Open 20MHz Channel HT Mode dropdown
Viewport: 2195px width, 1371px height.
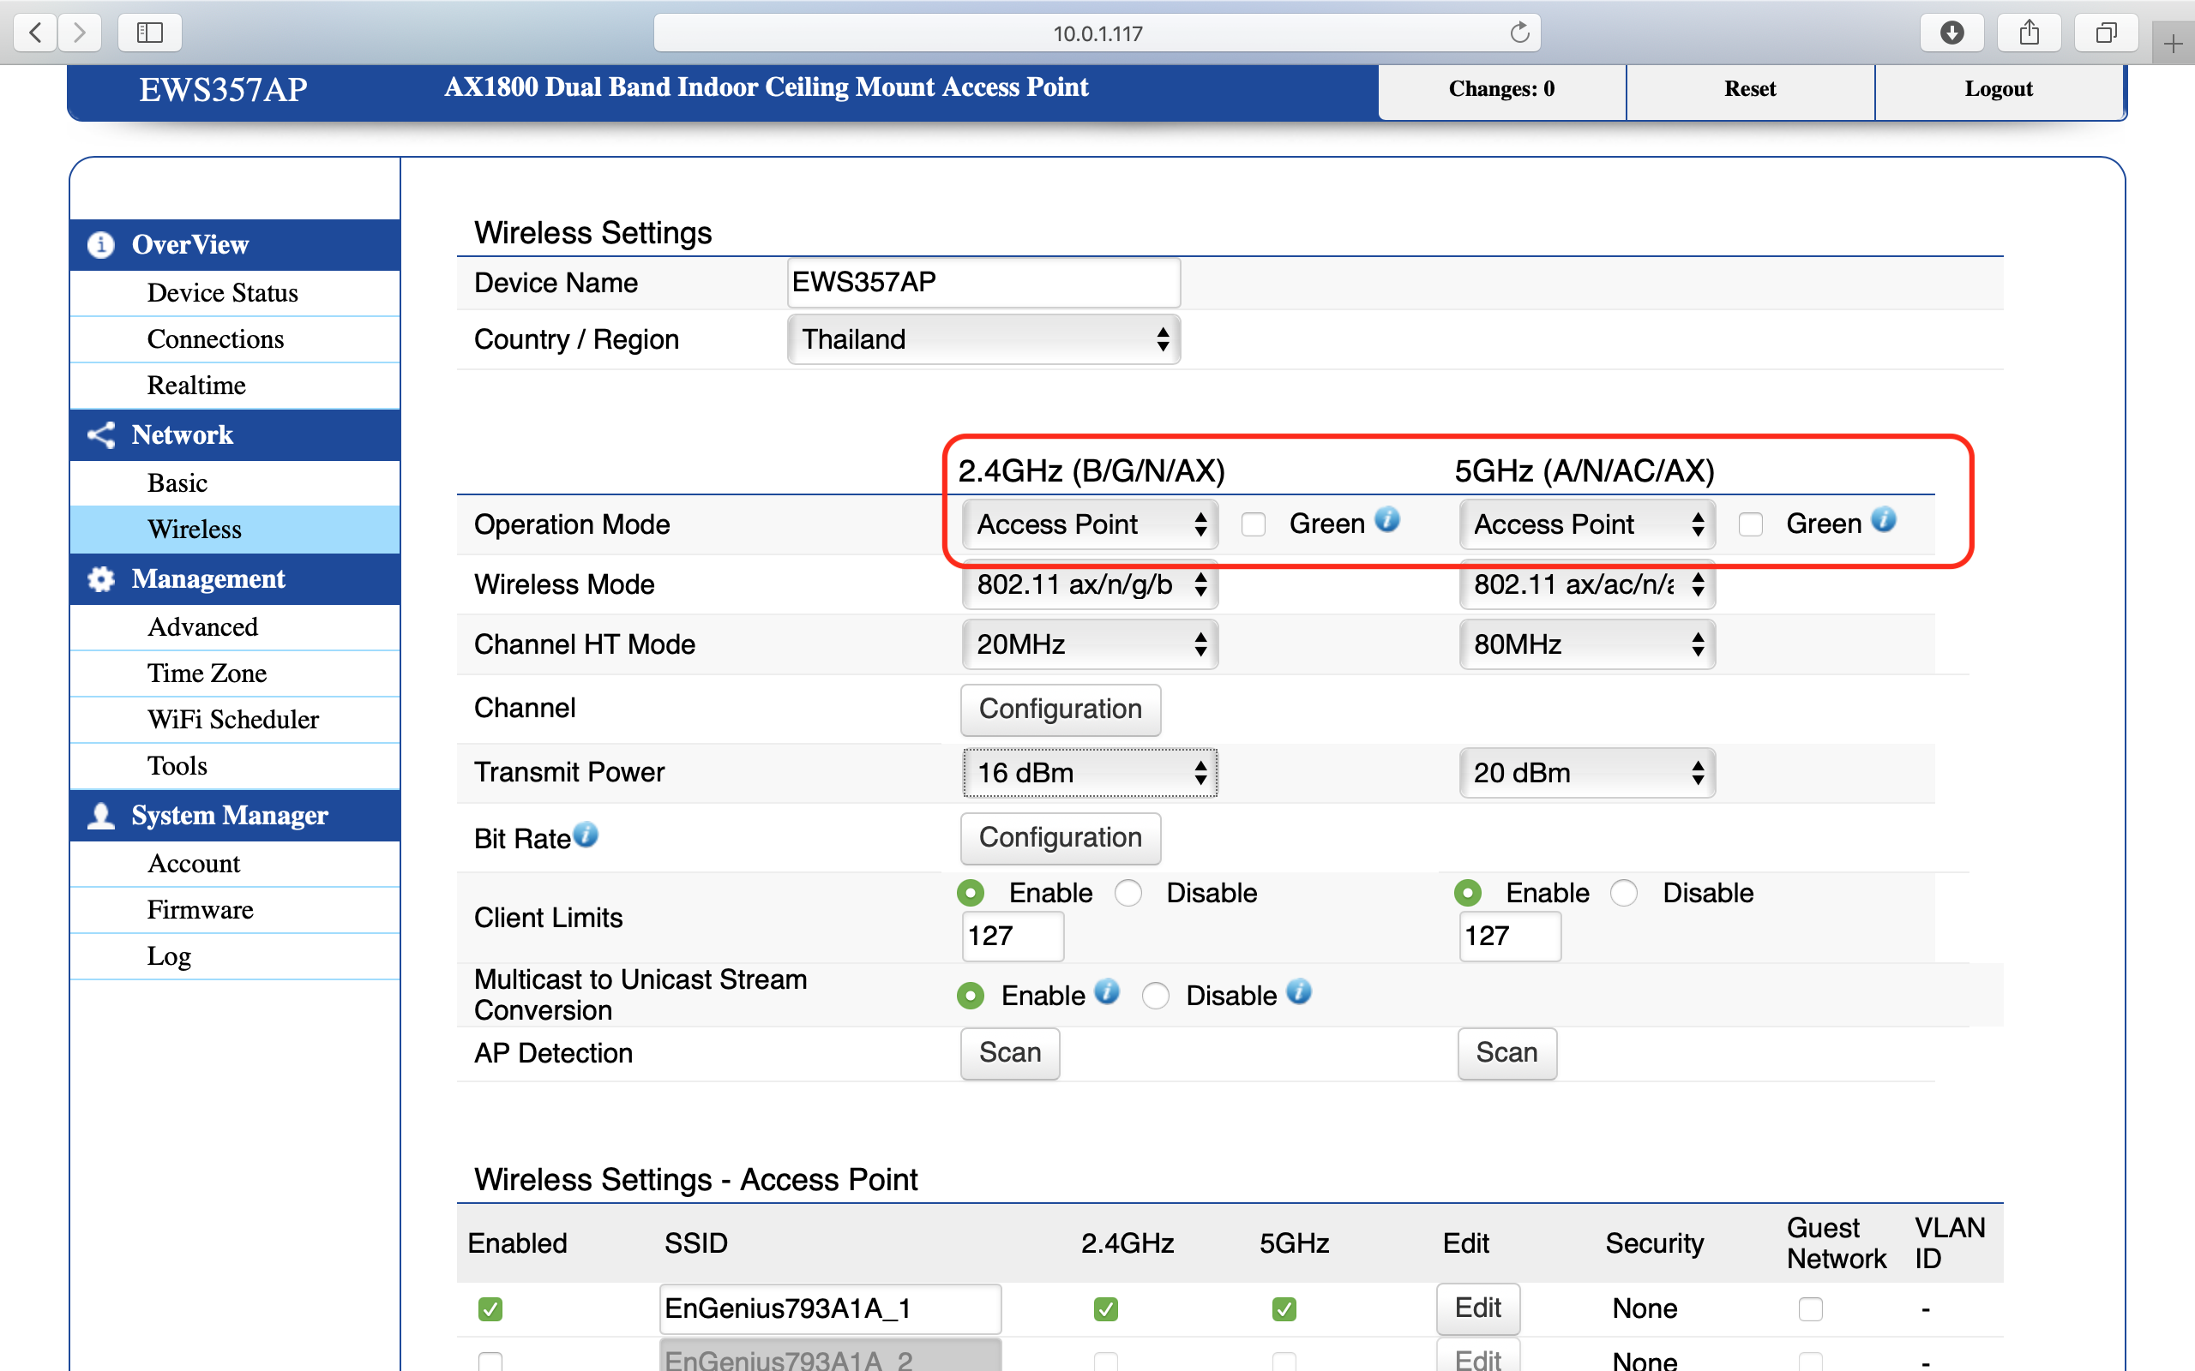[x=1089, y=644]
